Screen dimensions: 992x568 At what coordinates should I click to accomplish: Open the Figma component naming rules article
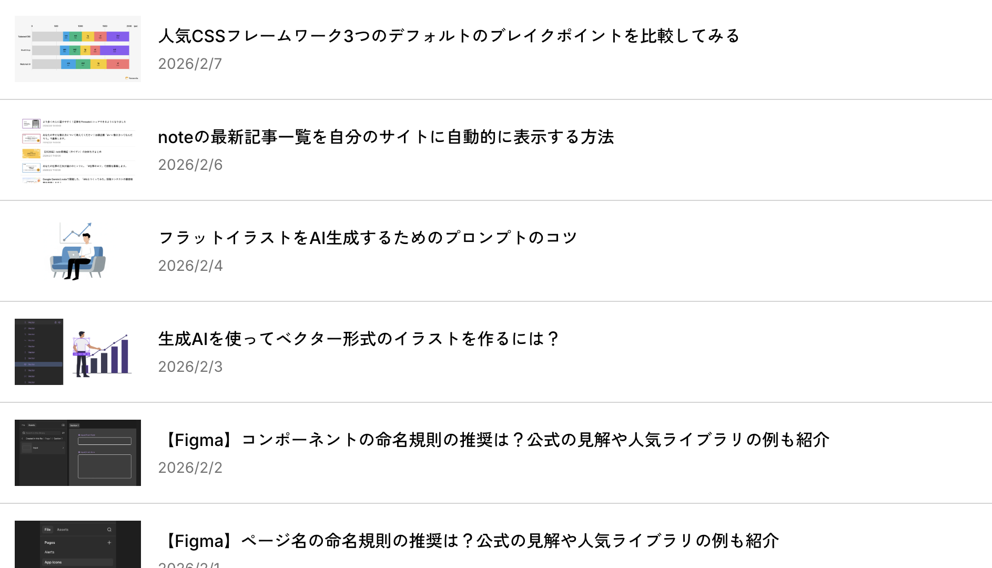pos(494,440)
